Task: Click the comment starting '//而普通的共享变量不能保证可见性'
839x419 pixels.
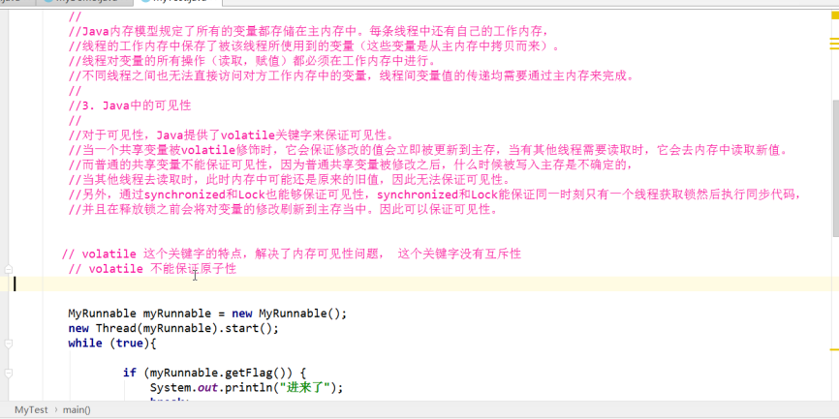Action: pos(352,165)
